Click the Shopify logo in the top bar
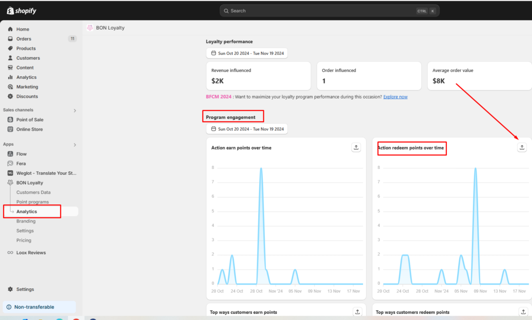This screenshot has width=532, height=320. (21, 11)
